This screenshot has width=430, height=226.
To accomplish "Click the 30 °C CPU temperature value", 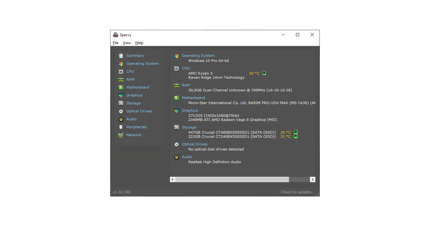I will (254, 73).
